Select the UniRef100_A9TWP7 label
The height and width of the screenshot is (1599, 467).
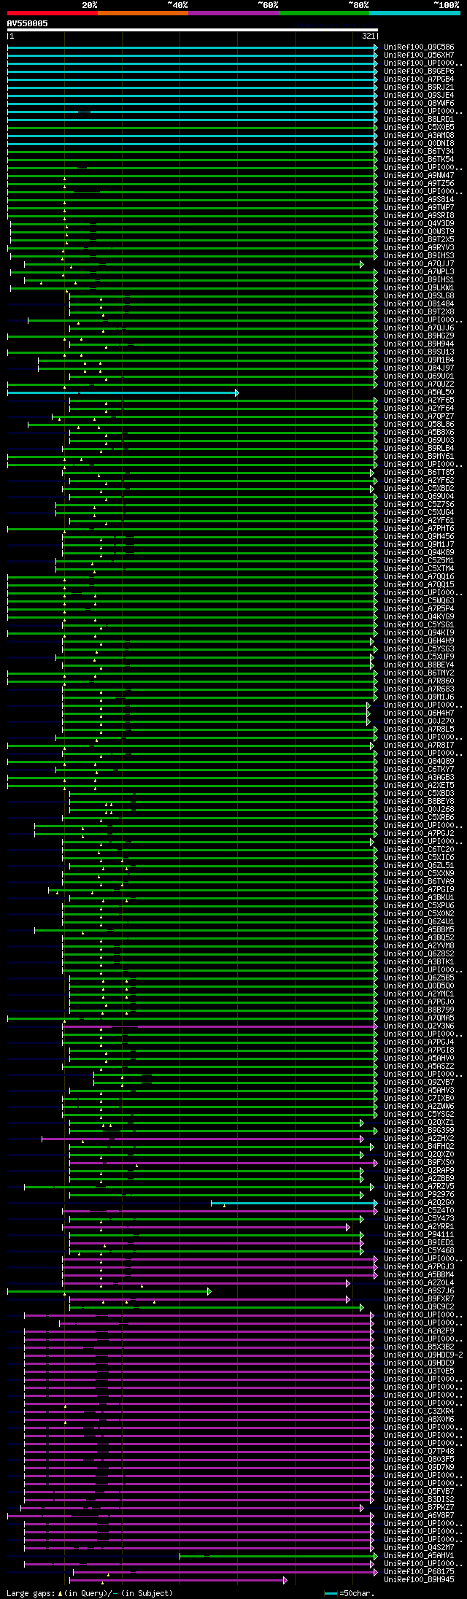(x=419, y=208)
